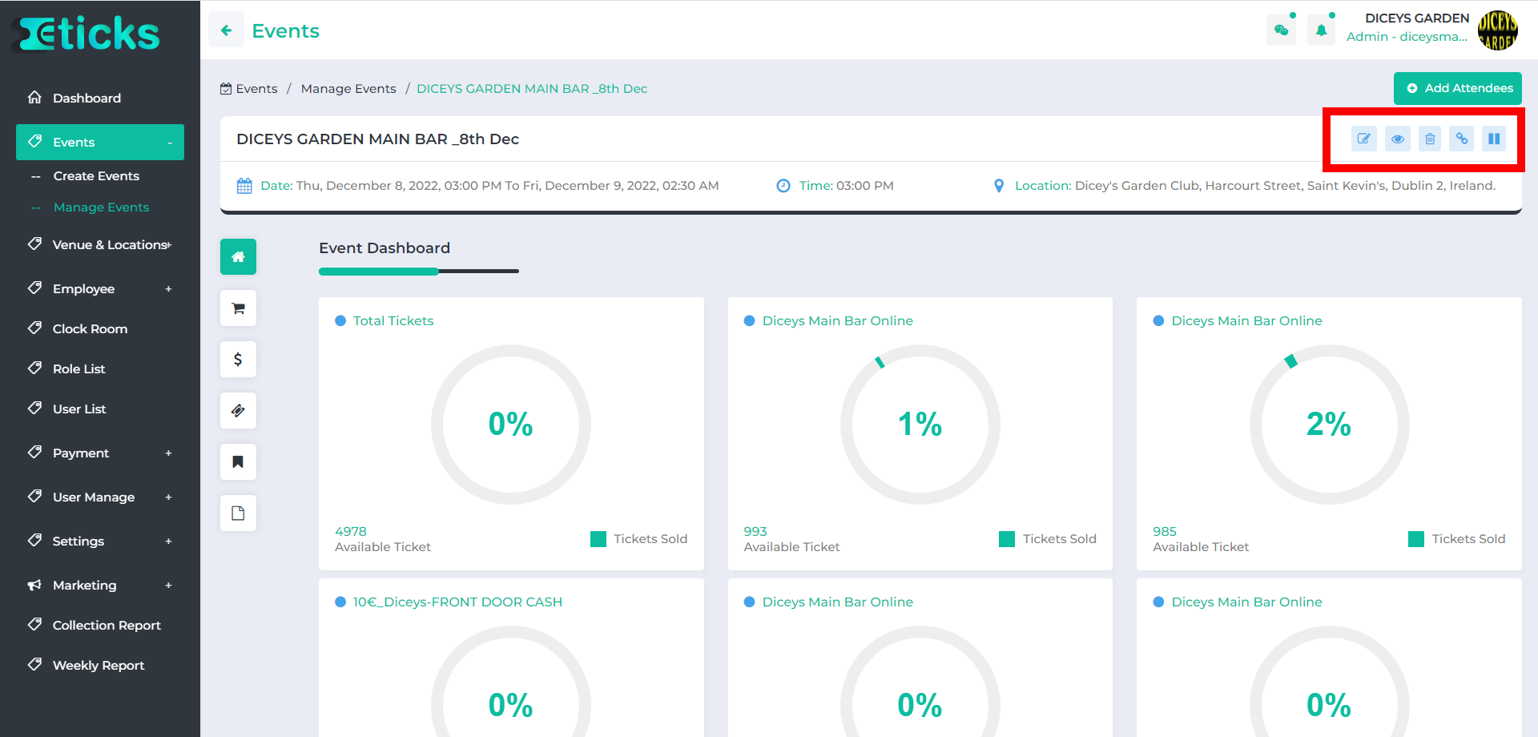Screen dimensions: 1538x737
Task: Expand the Settings menu
Action: tap(168, 542)
